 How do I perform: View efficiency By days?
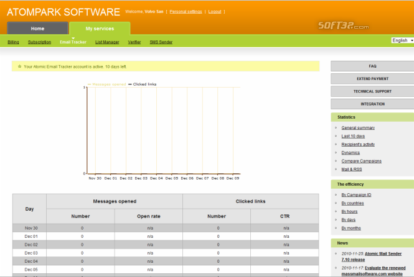(x=348, y=220)
